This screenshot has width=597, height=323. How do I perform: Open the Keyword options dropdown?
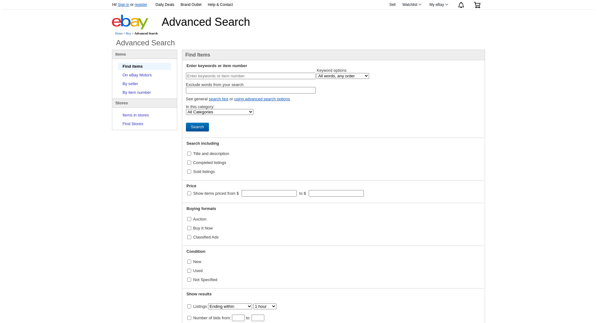tap(343, 76)
